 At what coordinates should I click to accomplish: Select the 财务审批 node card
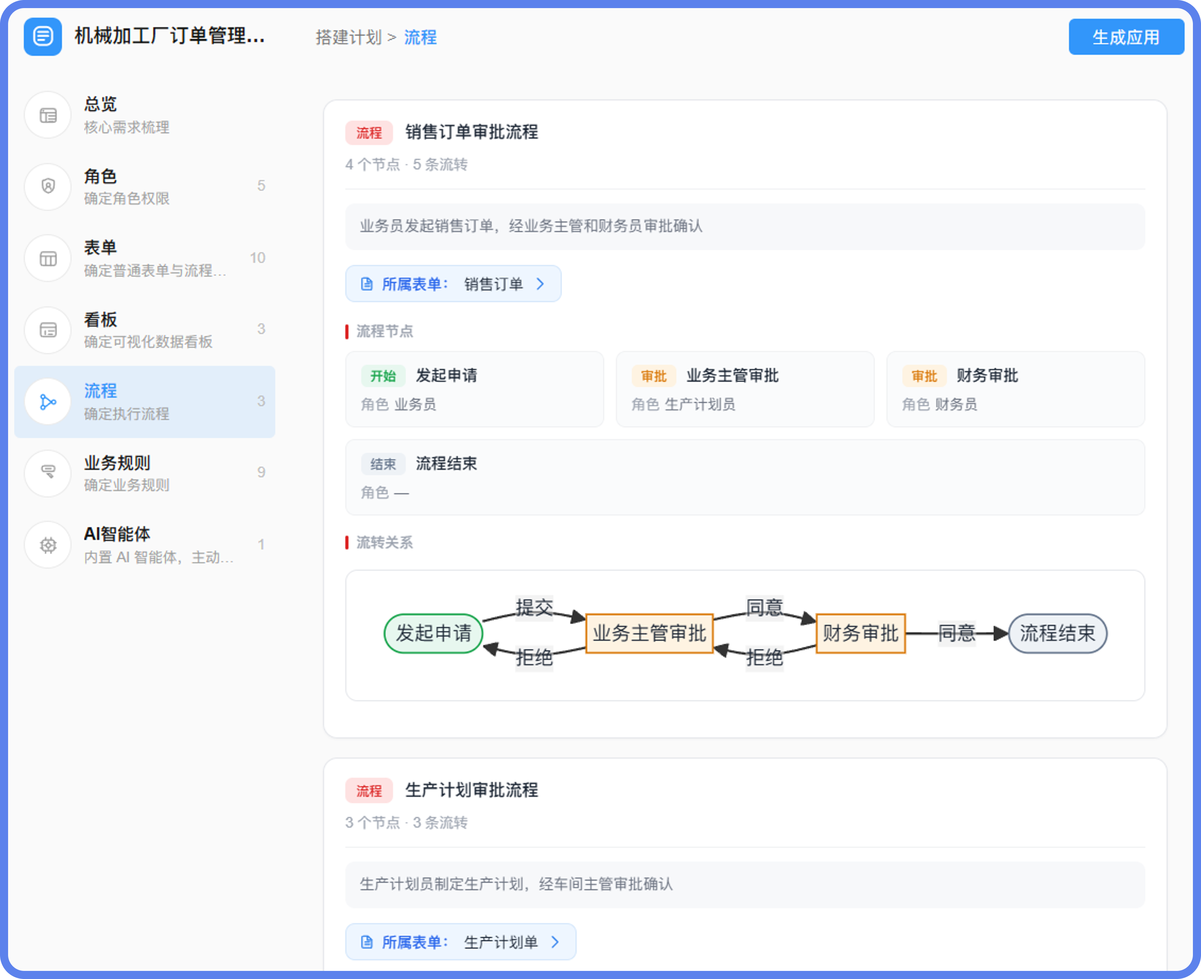coord(1015,389)
